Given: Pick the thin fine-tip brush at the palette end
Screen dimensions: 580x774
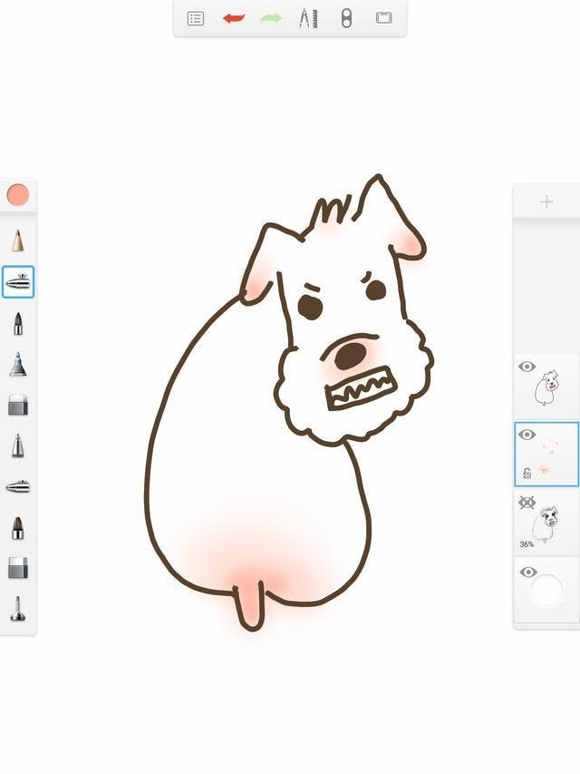Looking at the screenshot, I should (18, 608).
